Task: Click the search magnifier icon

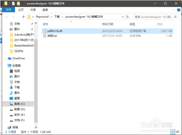Action: pyautogui.click(x=175, y=17)
